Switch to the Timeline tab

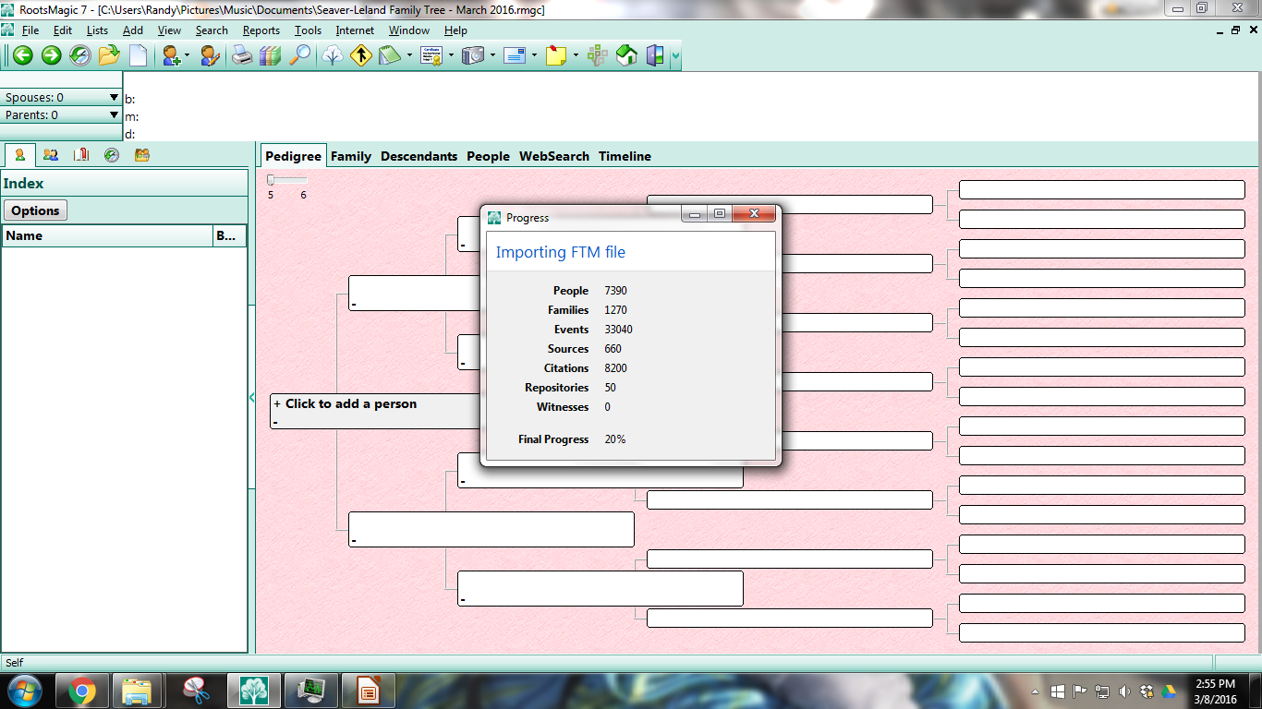pyautogui.click(x=625, y=156)
